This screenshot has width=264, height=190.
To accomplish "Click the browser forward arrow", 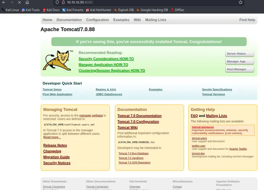I will (12, 2).
